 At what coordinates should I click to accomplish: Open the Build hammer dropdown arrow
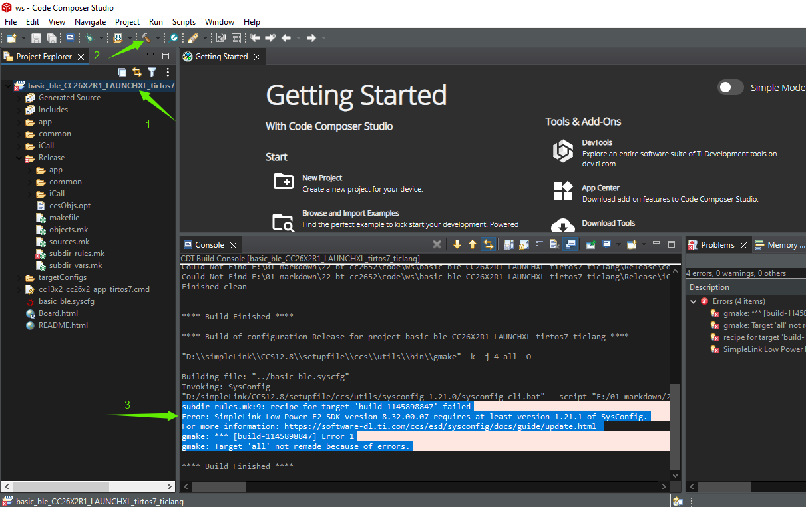pyautogui.click(x=158, y=38)
